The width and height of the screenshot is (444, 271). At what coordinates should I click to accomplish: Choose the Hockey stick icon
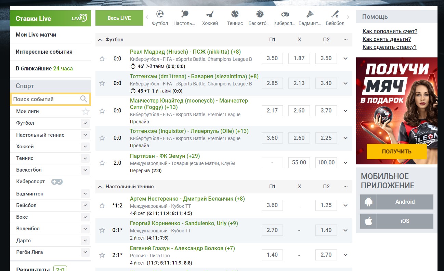pos(210,14)
